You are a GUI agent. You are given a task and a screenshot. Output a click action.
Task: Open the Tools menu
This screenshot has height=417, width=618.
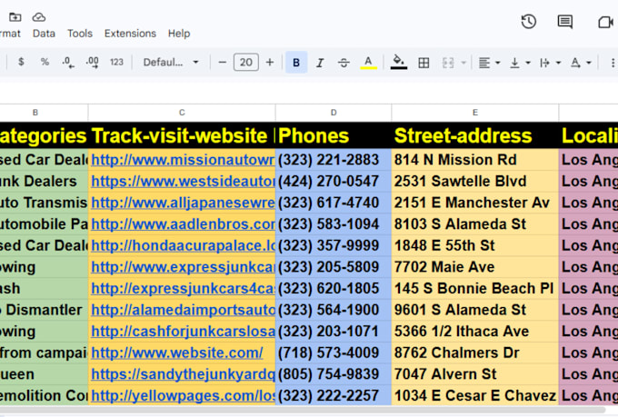tap(80, 34)
